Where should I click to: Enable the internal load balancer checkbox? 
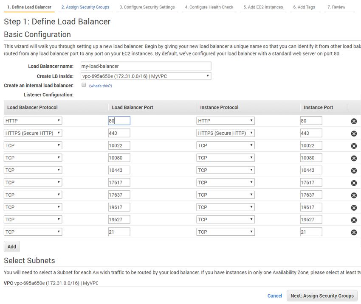click(84, 85)
